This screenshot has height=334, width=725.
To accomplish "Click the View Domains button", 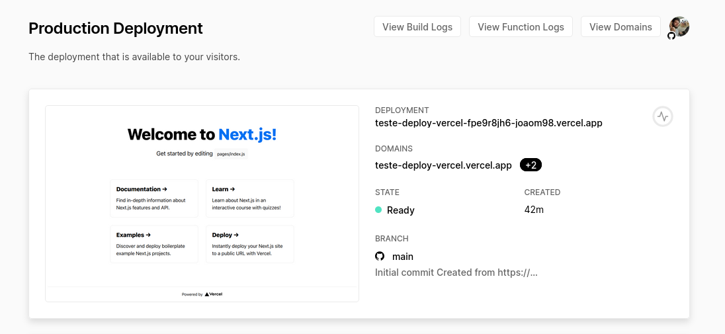I will (x=620, y=27).
